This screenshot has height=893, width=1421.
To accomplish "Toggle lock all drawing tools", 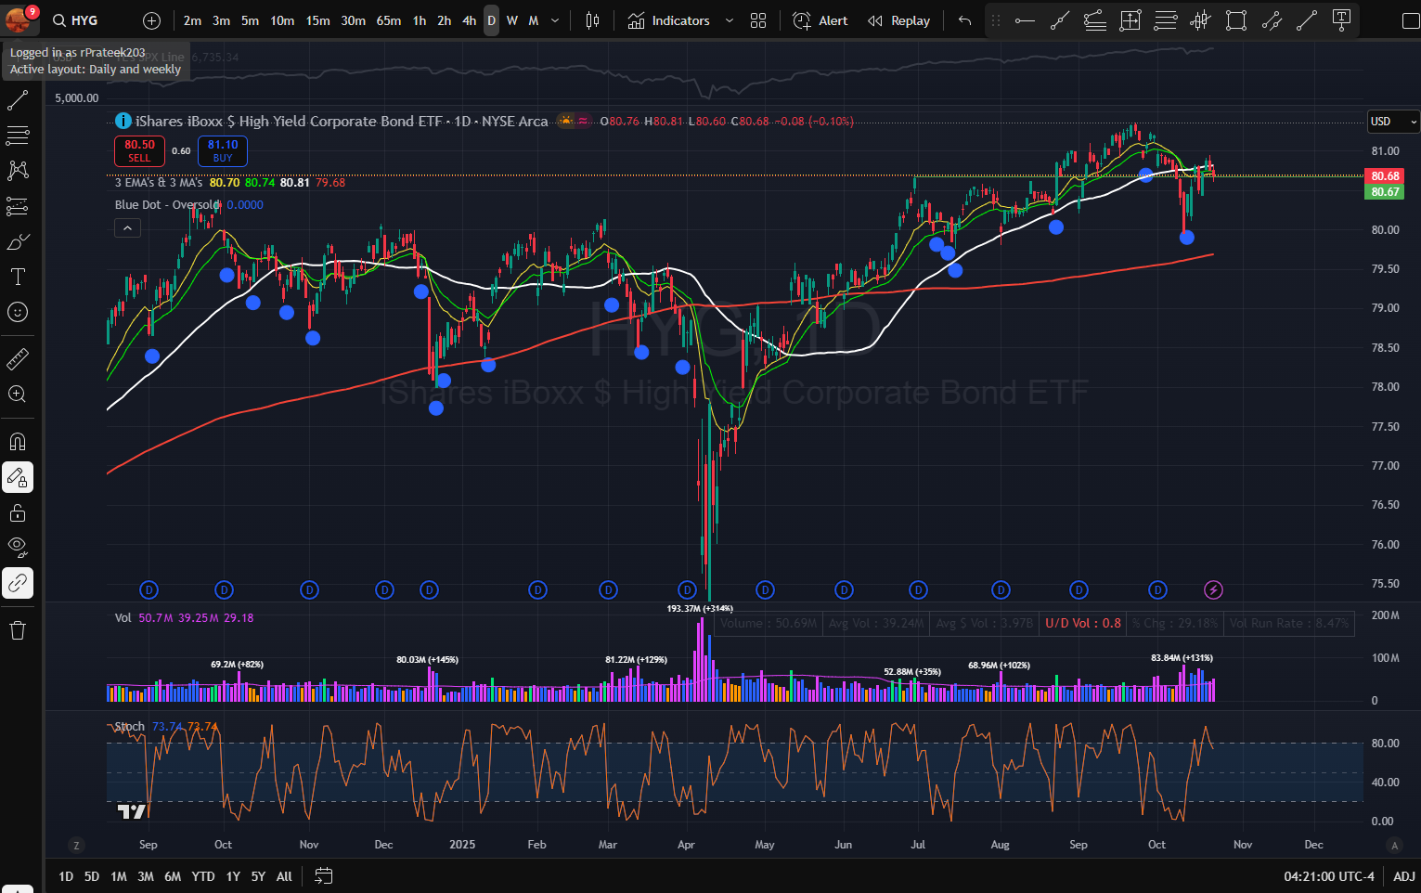I will tap(18, 512).
